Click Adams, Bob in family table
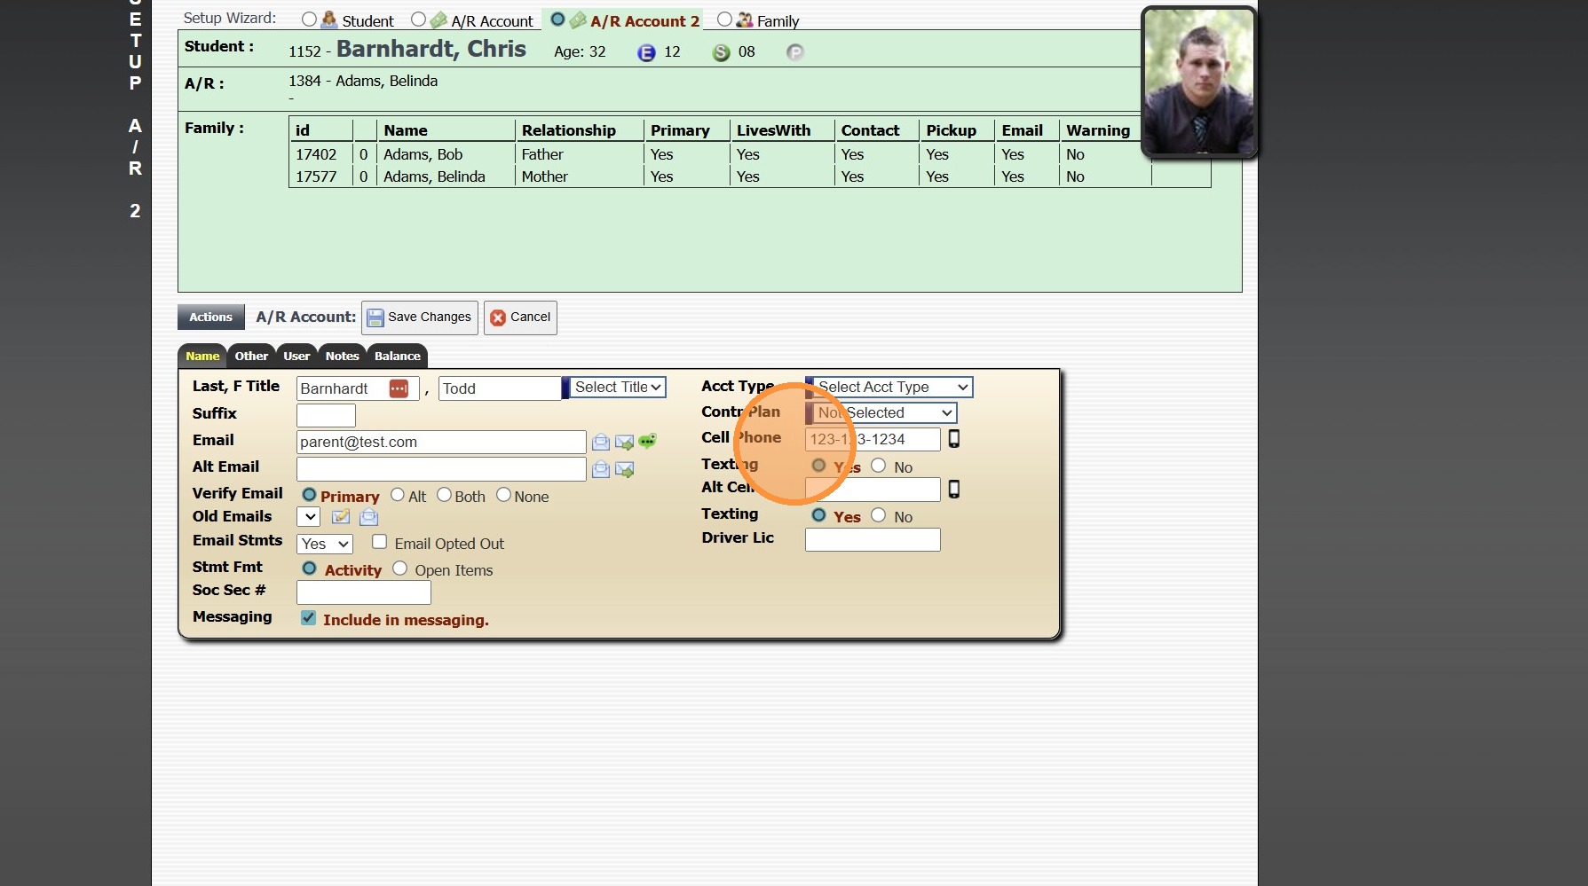 pyautogui.click(x=423, y=154)
